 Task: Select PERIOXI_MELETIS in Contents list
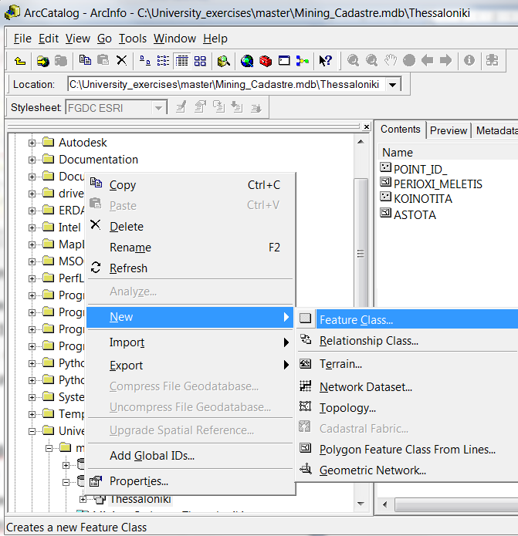point(438,184)
